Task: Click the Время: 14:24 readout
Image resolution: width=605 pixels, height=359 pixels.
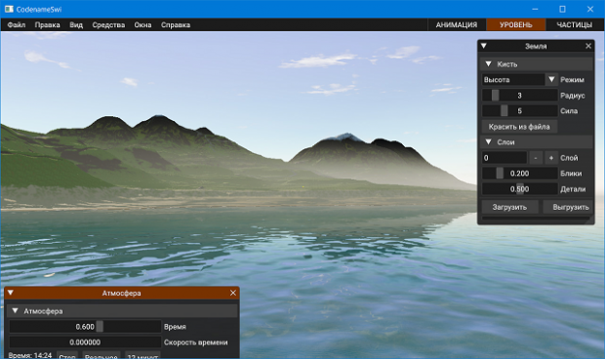Action: tap(30, 355)
